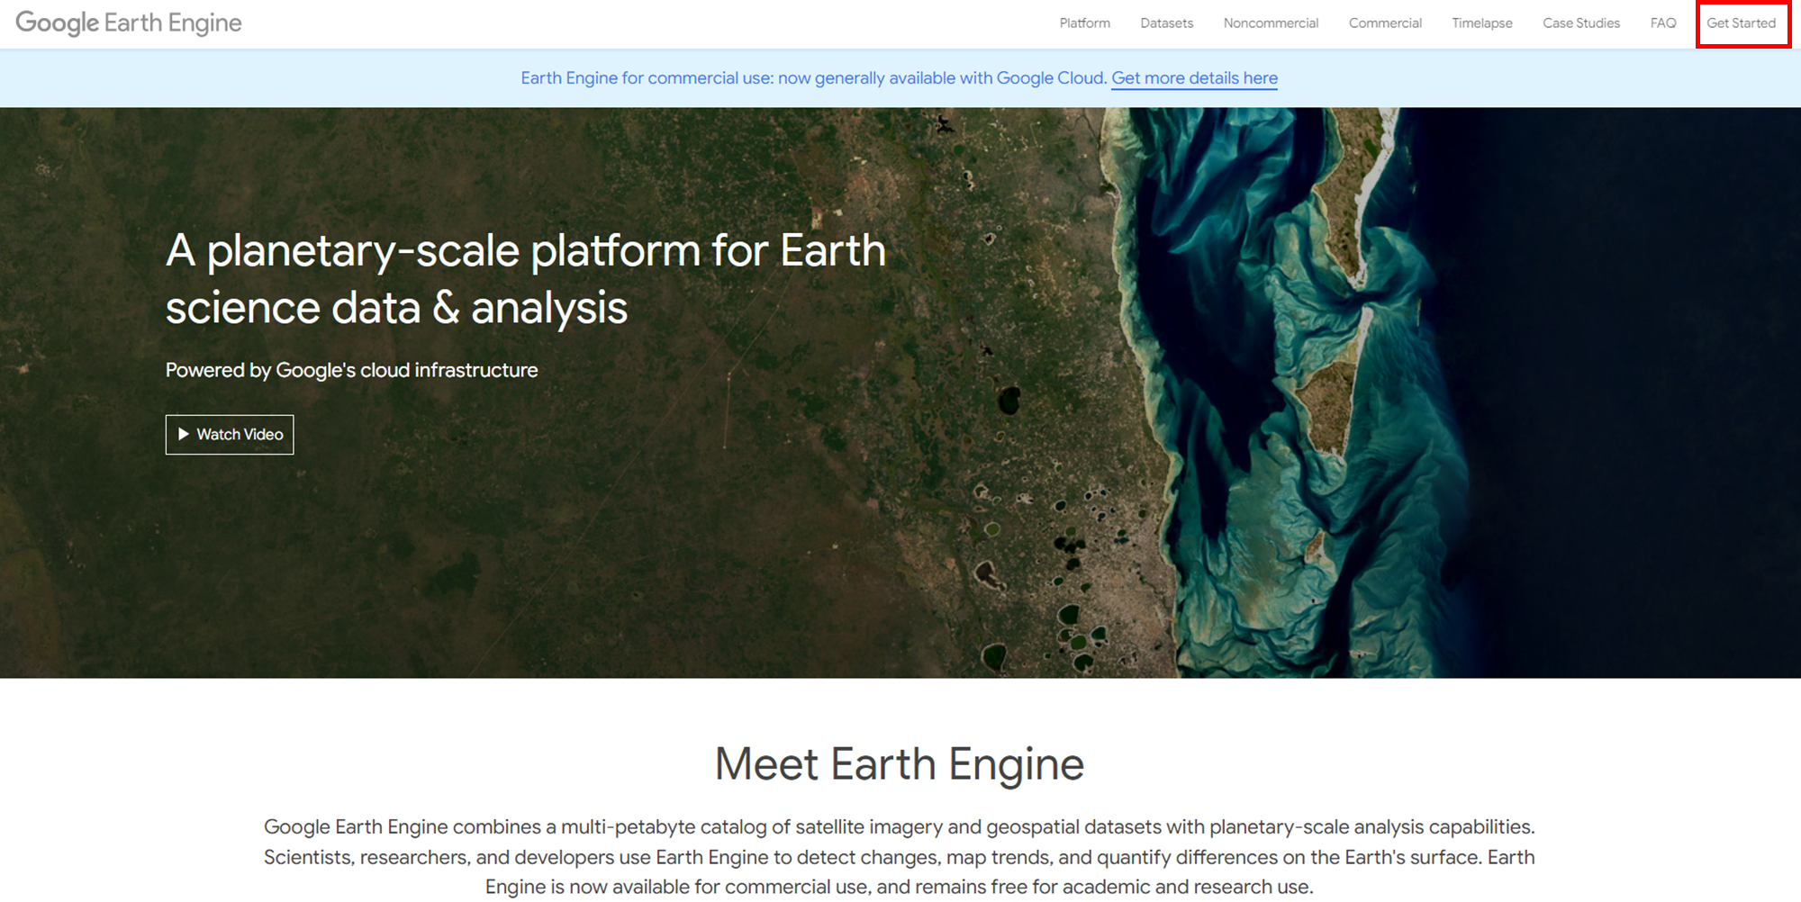This screenshot has height=902, width=1801.
Task: Click the Get Started link
Action: click(1741, 23)
